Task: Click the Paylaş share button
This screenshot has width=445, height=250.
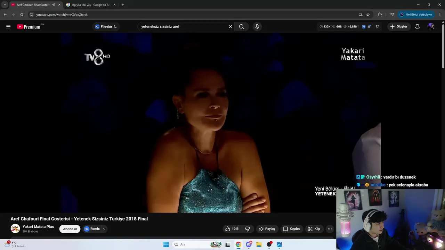Action: [x=267, y=229]
